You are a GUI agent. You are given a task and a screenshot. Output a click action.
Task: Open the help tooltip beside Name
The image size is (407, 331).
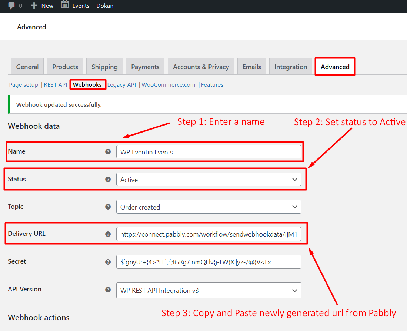[108, 151]
